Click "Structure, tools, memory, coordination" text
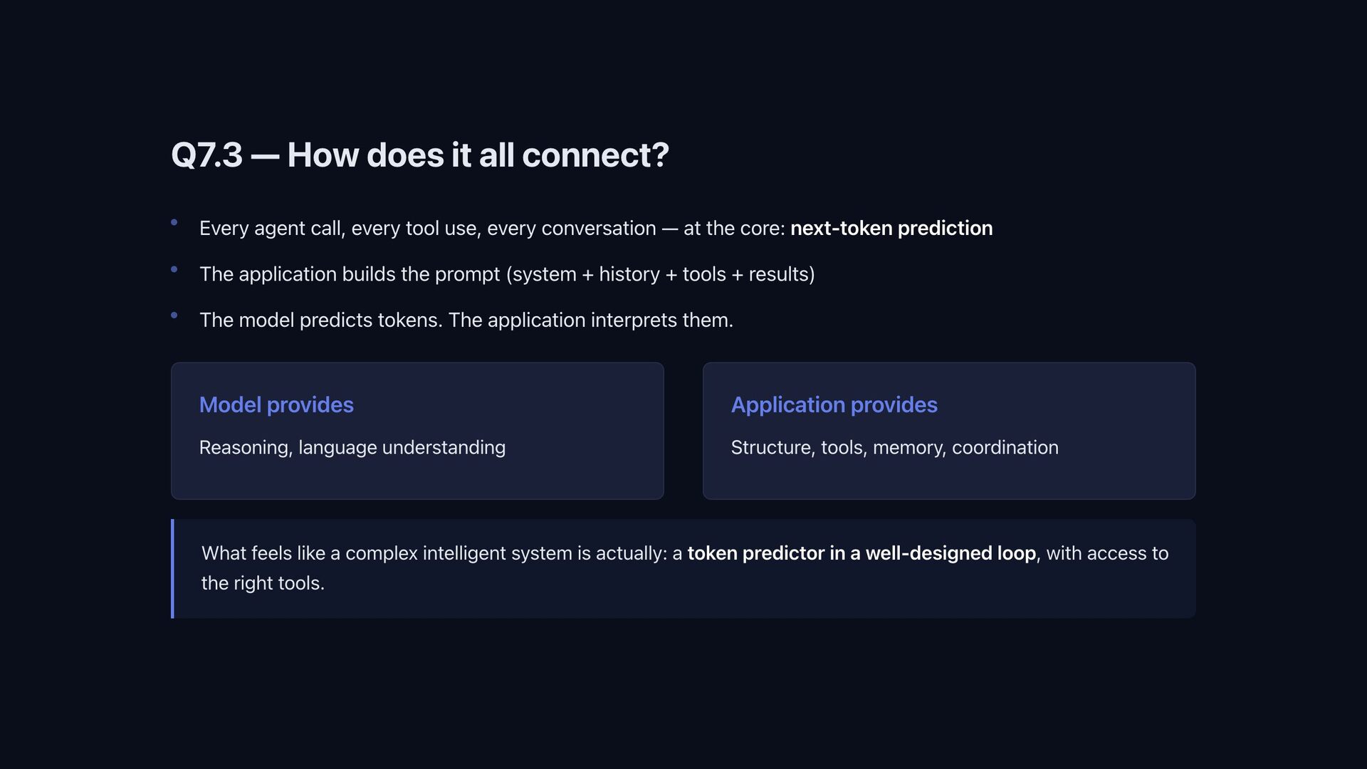 pos(894,448)
